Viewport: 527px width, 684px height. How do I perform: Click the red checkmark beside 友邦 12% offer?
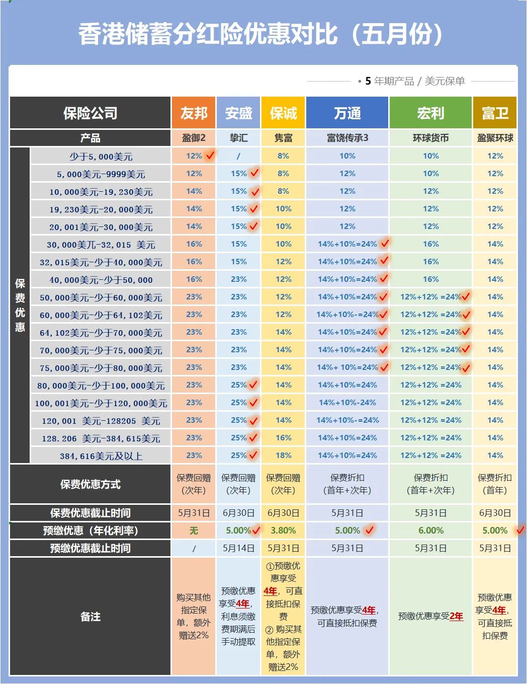pos(210,155)
